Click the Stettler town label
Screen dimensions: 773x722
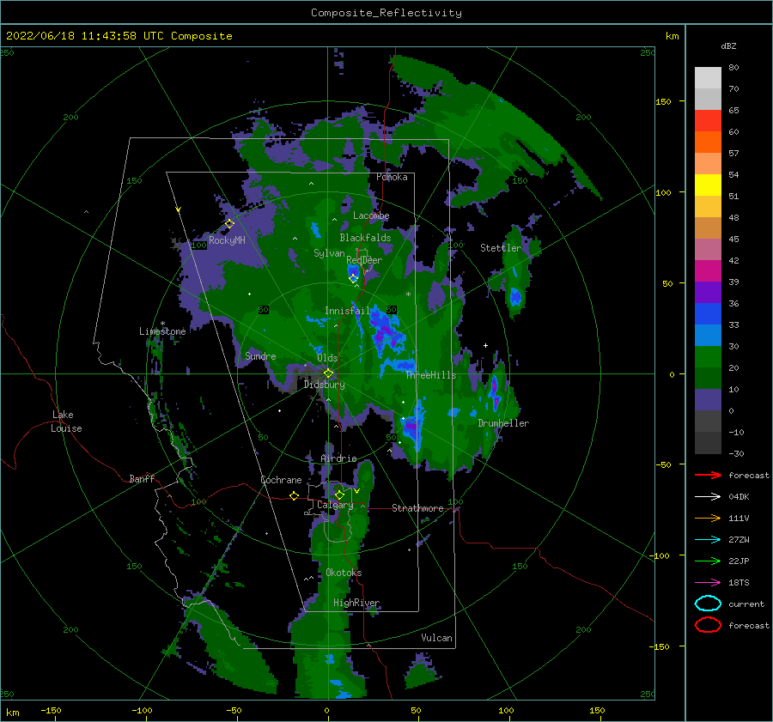point(501,248)
